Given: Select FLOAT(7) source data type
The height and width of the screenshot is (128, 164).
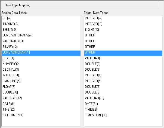Looking at the screenshot, I should pyautogui.click(x=9, y=87).
